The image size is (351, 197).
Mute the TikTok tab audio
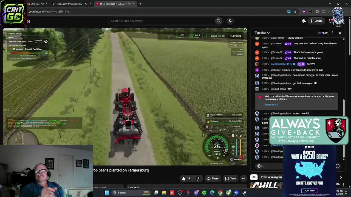pos(86,4)
